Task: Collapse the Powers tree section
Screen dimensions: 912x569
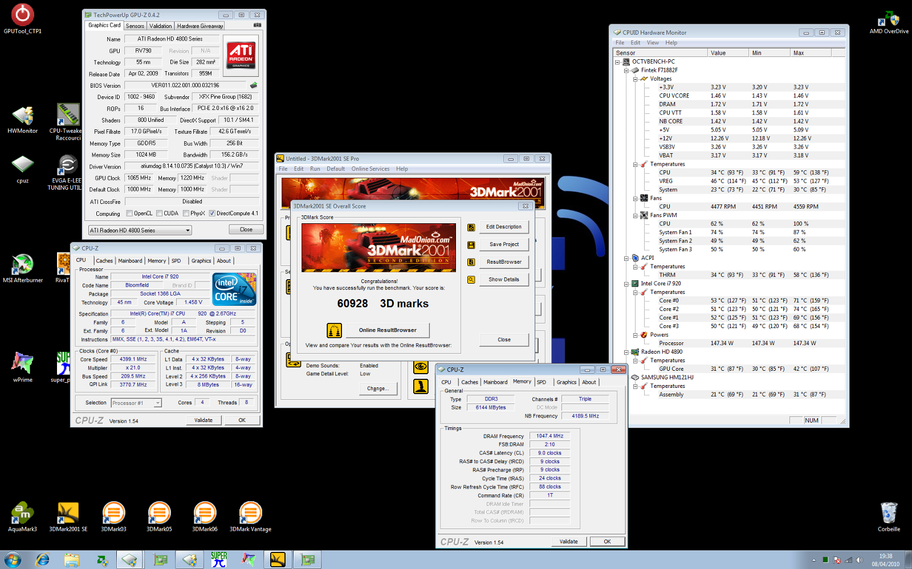Action: (x=636, y=335)
